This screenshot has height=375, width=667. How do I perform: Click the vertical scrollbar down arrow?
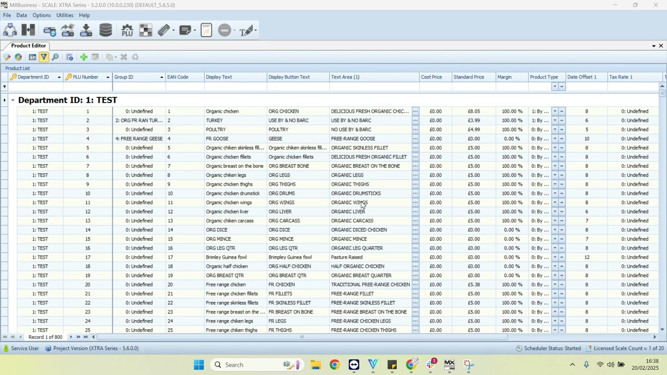[662, 330]
